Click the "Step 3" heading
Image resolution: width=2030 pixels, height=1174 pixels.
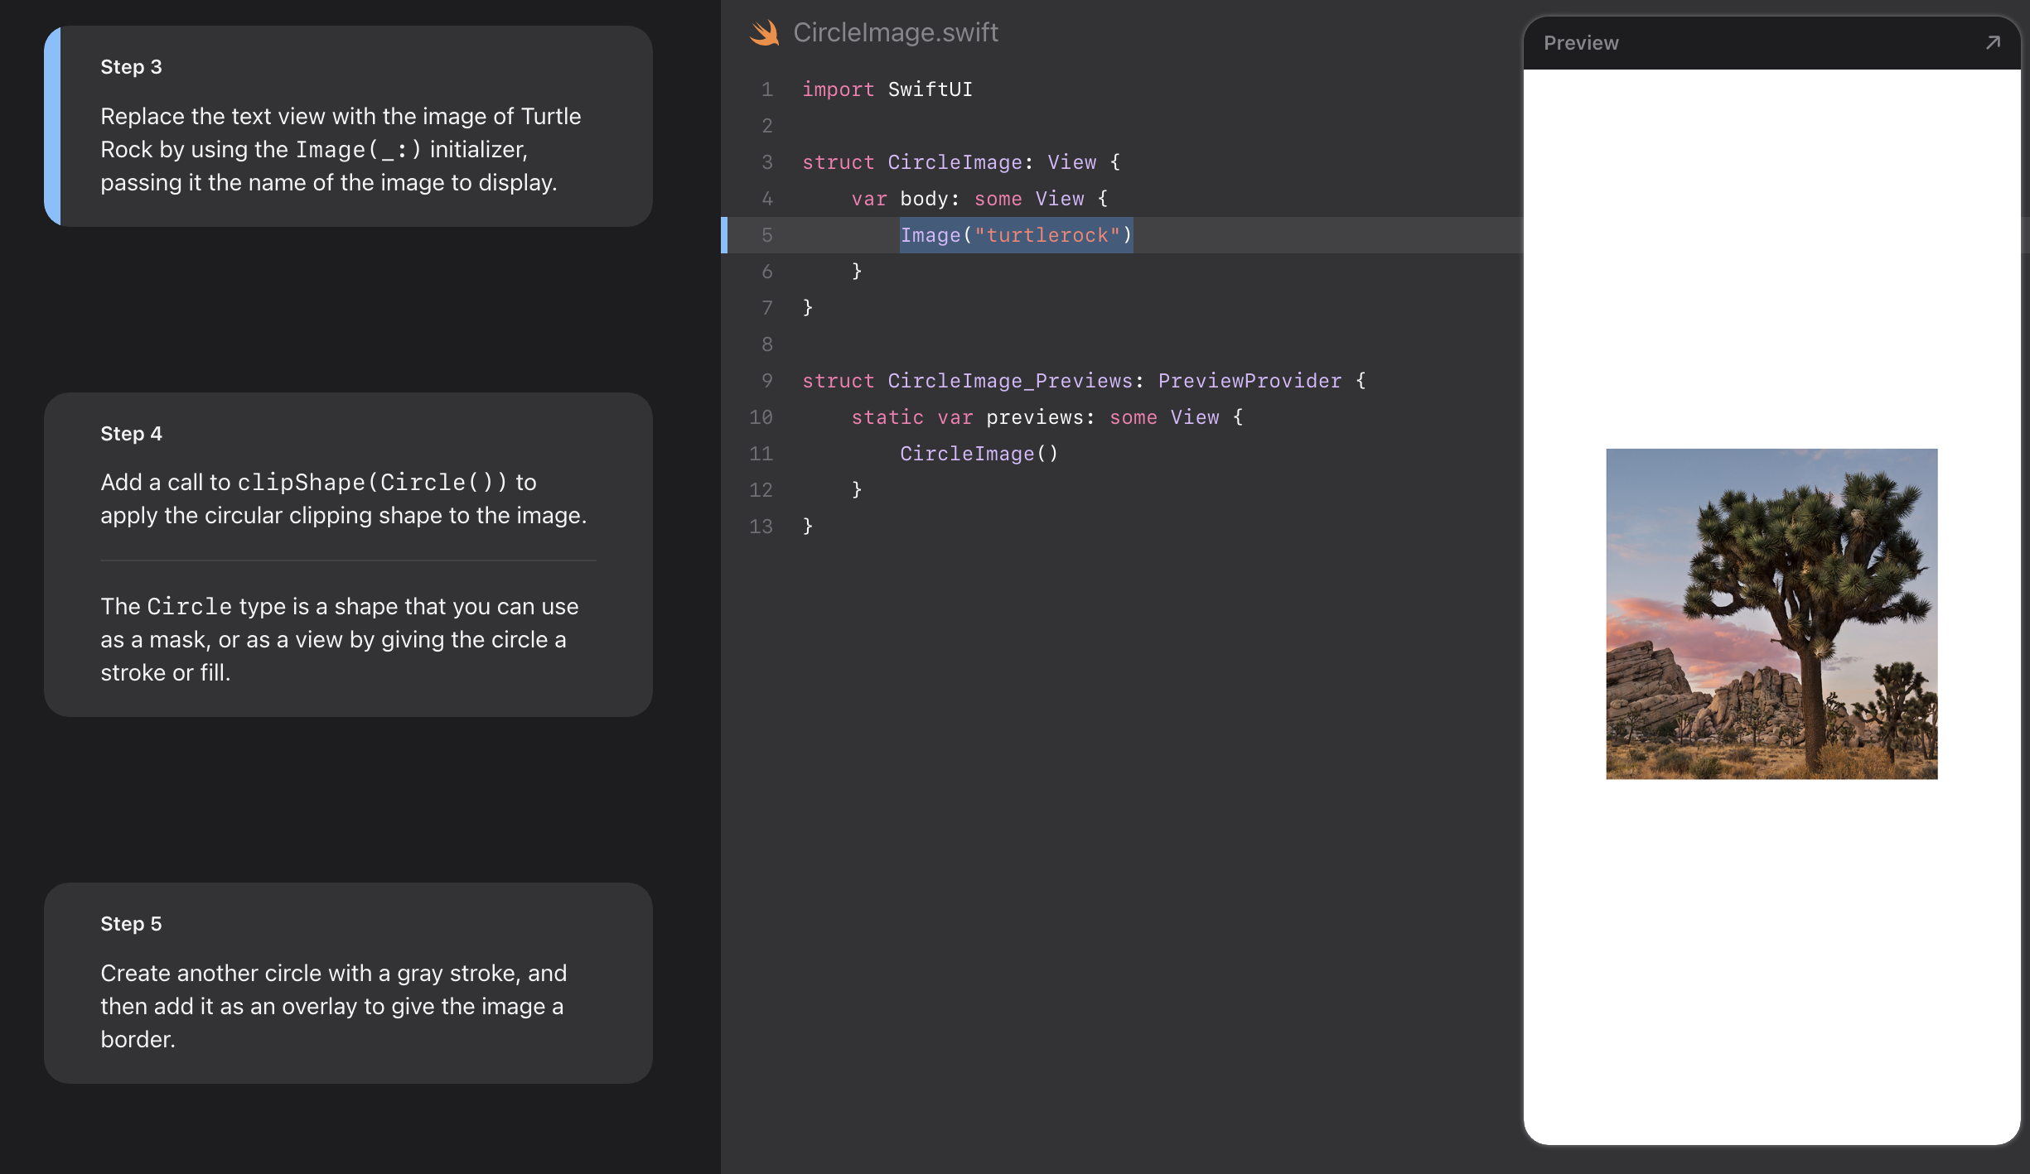pyautogui.click(x=131, y=67)
